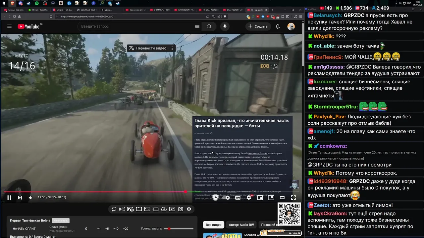Reload the page in browser

(15, 17)
